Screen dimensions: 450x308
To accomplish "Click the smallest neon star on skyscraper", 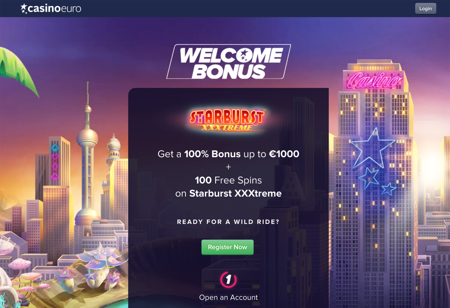I will tap(388, 189).
